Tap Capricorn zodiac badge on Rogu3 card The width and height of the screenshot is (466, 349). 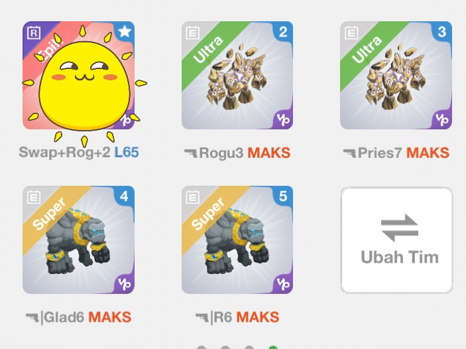(283, 119)
